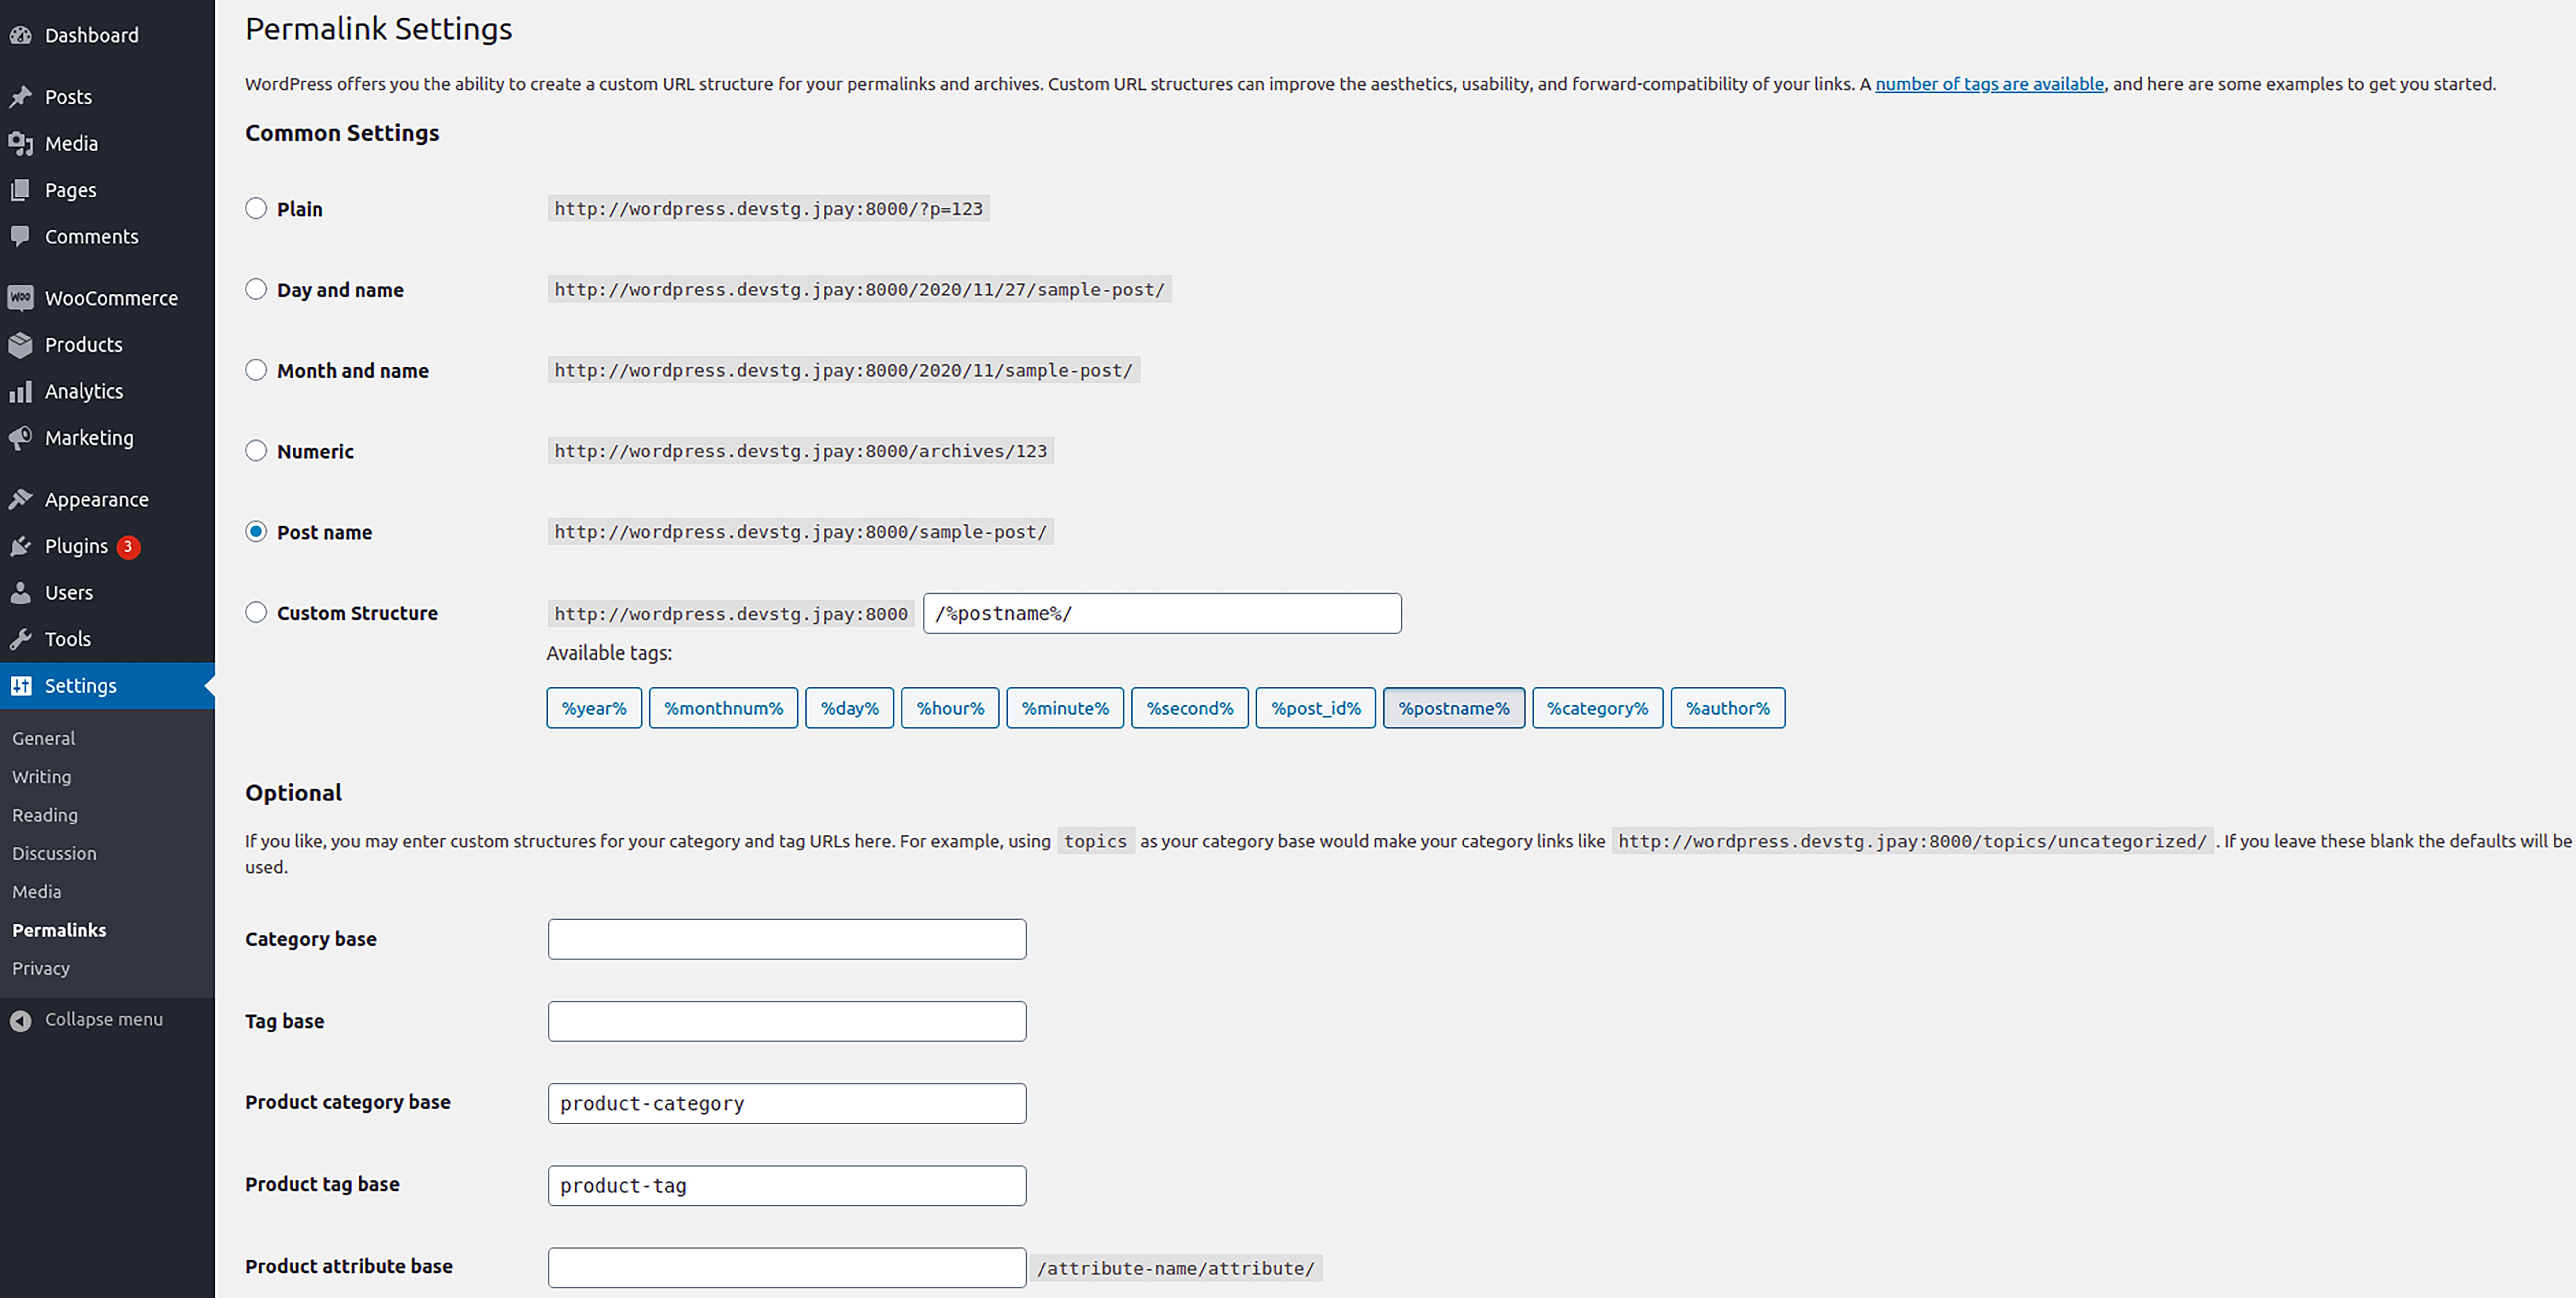Click the %post_id% available tag button

point(1315,708)
